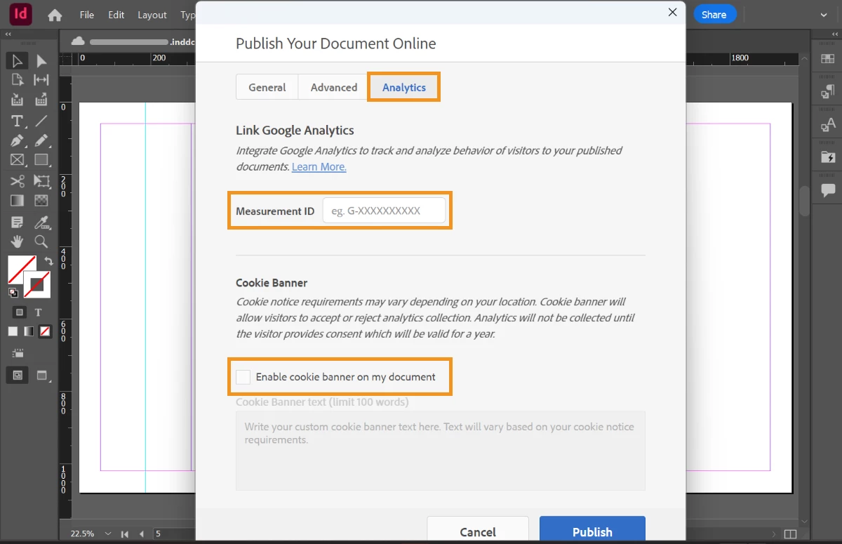
Task: Select the Gradient Swatch tool
Action: [18, 201]
